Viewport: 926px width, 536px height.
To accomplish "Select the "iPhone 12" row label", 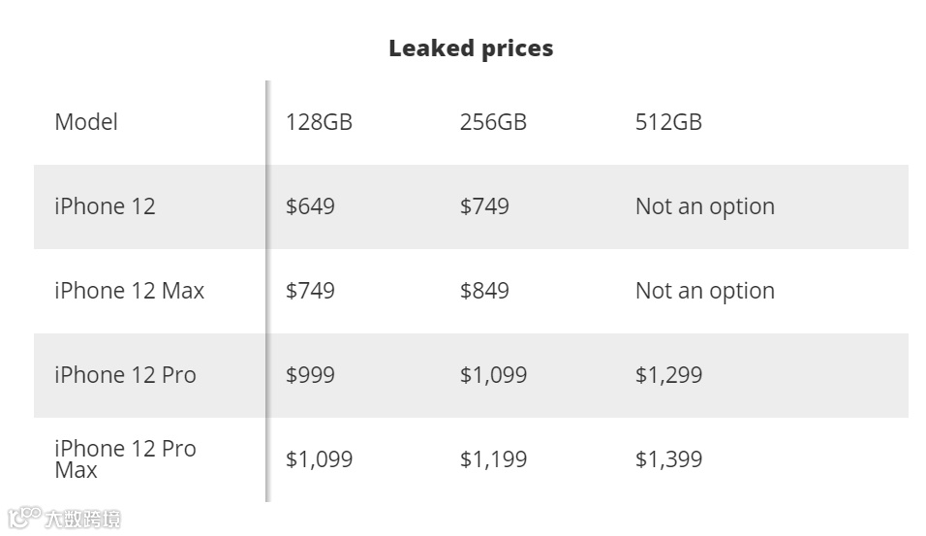I will [105, 206].
